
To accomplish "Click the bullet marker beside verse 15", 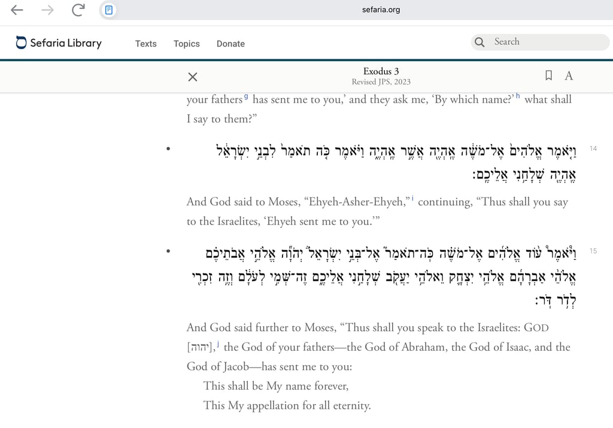I will (168, 251).
